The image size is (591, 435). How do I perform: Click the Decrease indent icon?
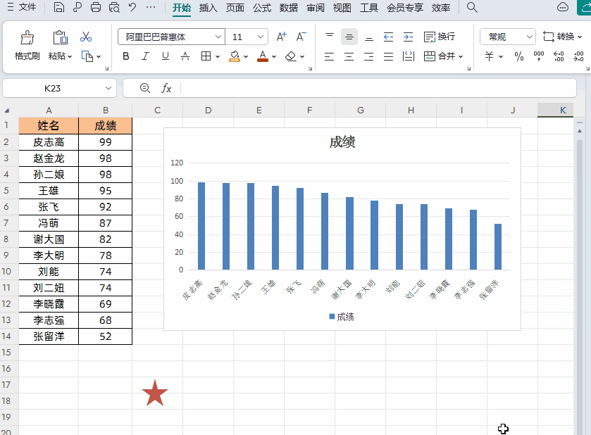(x=388, y=37)
